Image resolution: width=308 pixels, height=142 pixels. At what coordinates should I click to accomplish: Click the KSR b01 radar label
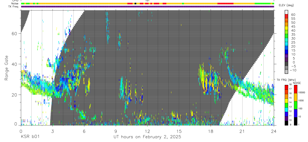tap(30, 137)
